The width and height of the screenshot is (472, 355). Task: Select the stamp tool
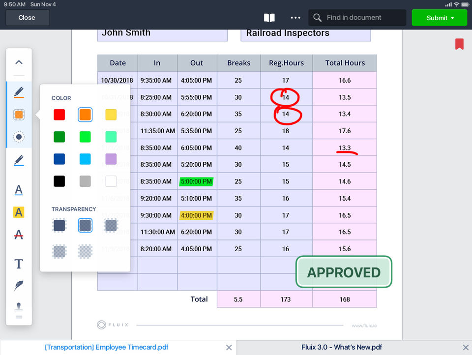(19, 306)
